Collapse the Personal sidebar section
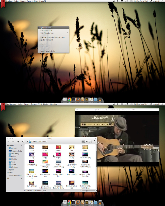165x206 pixels. point(21,146)
